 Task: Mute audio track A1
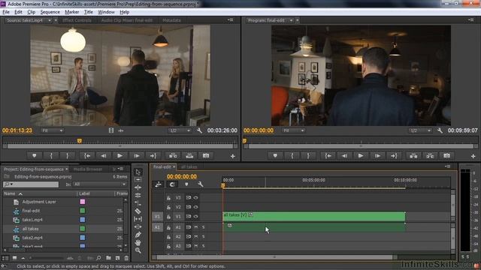tap(196, 227)
